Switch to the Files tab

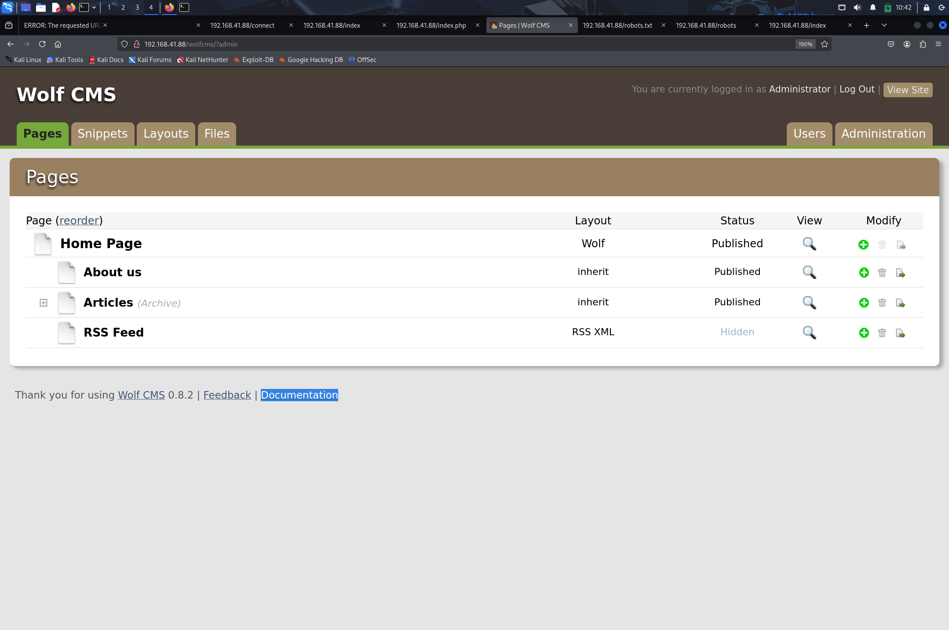[x=217, y=134]
